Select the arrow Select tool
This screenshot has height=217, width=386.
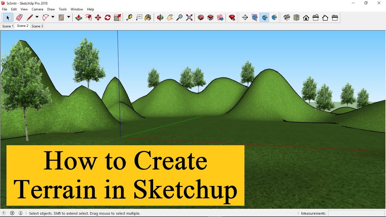[x=8, y=18]
